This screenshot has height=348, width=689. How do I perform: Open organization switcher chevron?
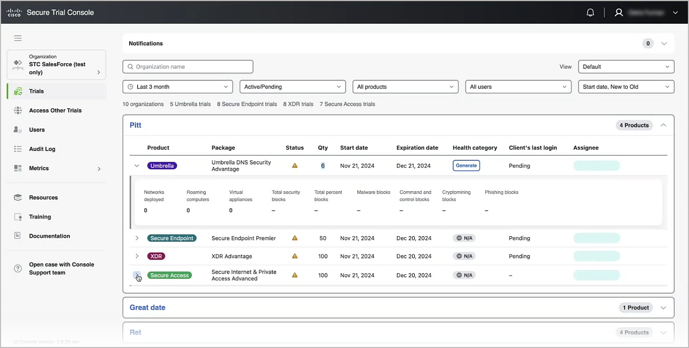(x=99, y=72)
